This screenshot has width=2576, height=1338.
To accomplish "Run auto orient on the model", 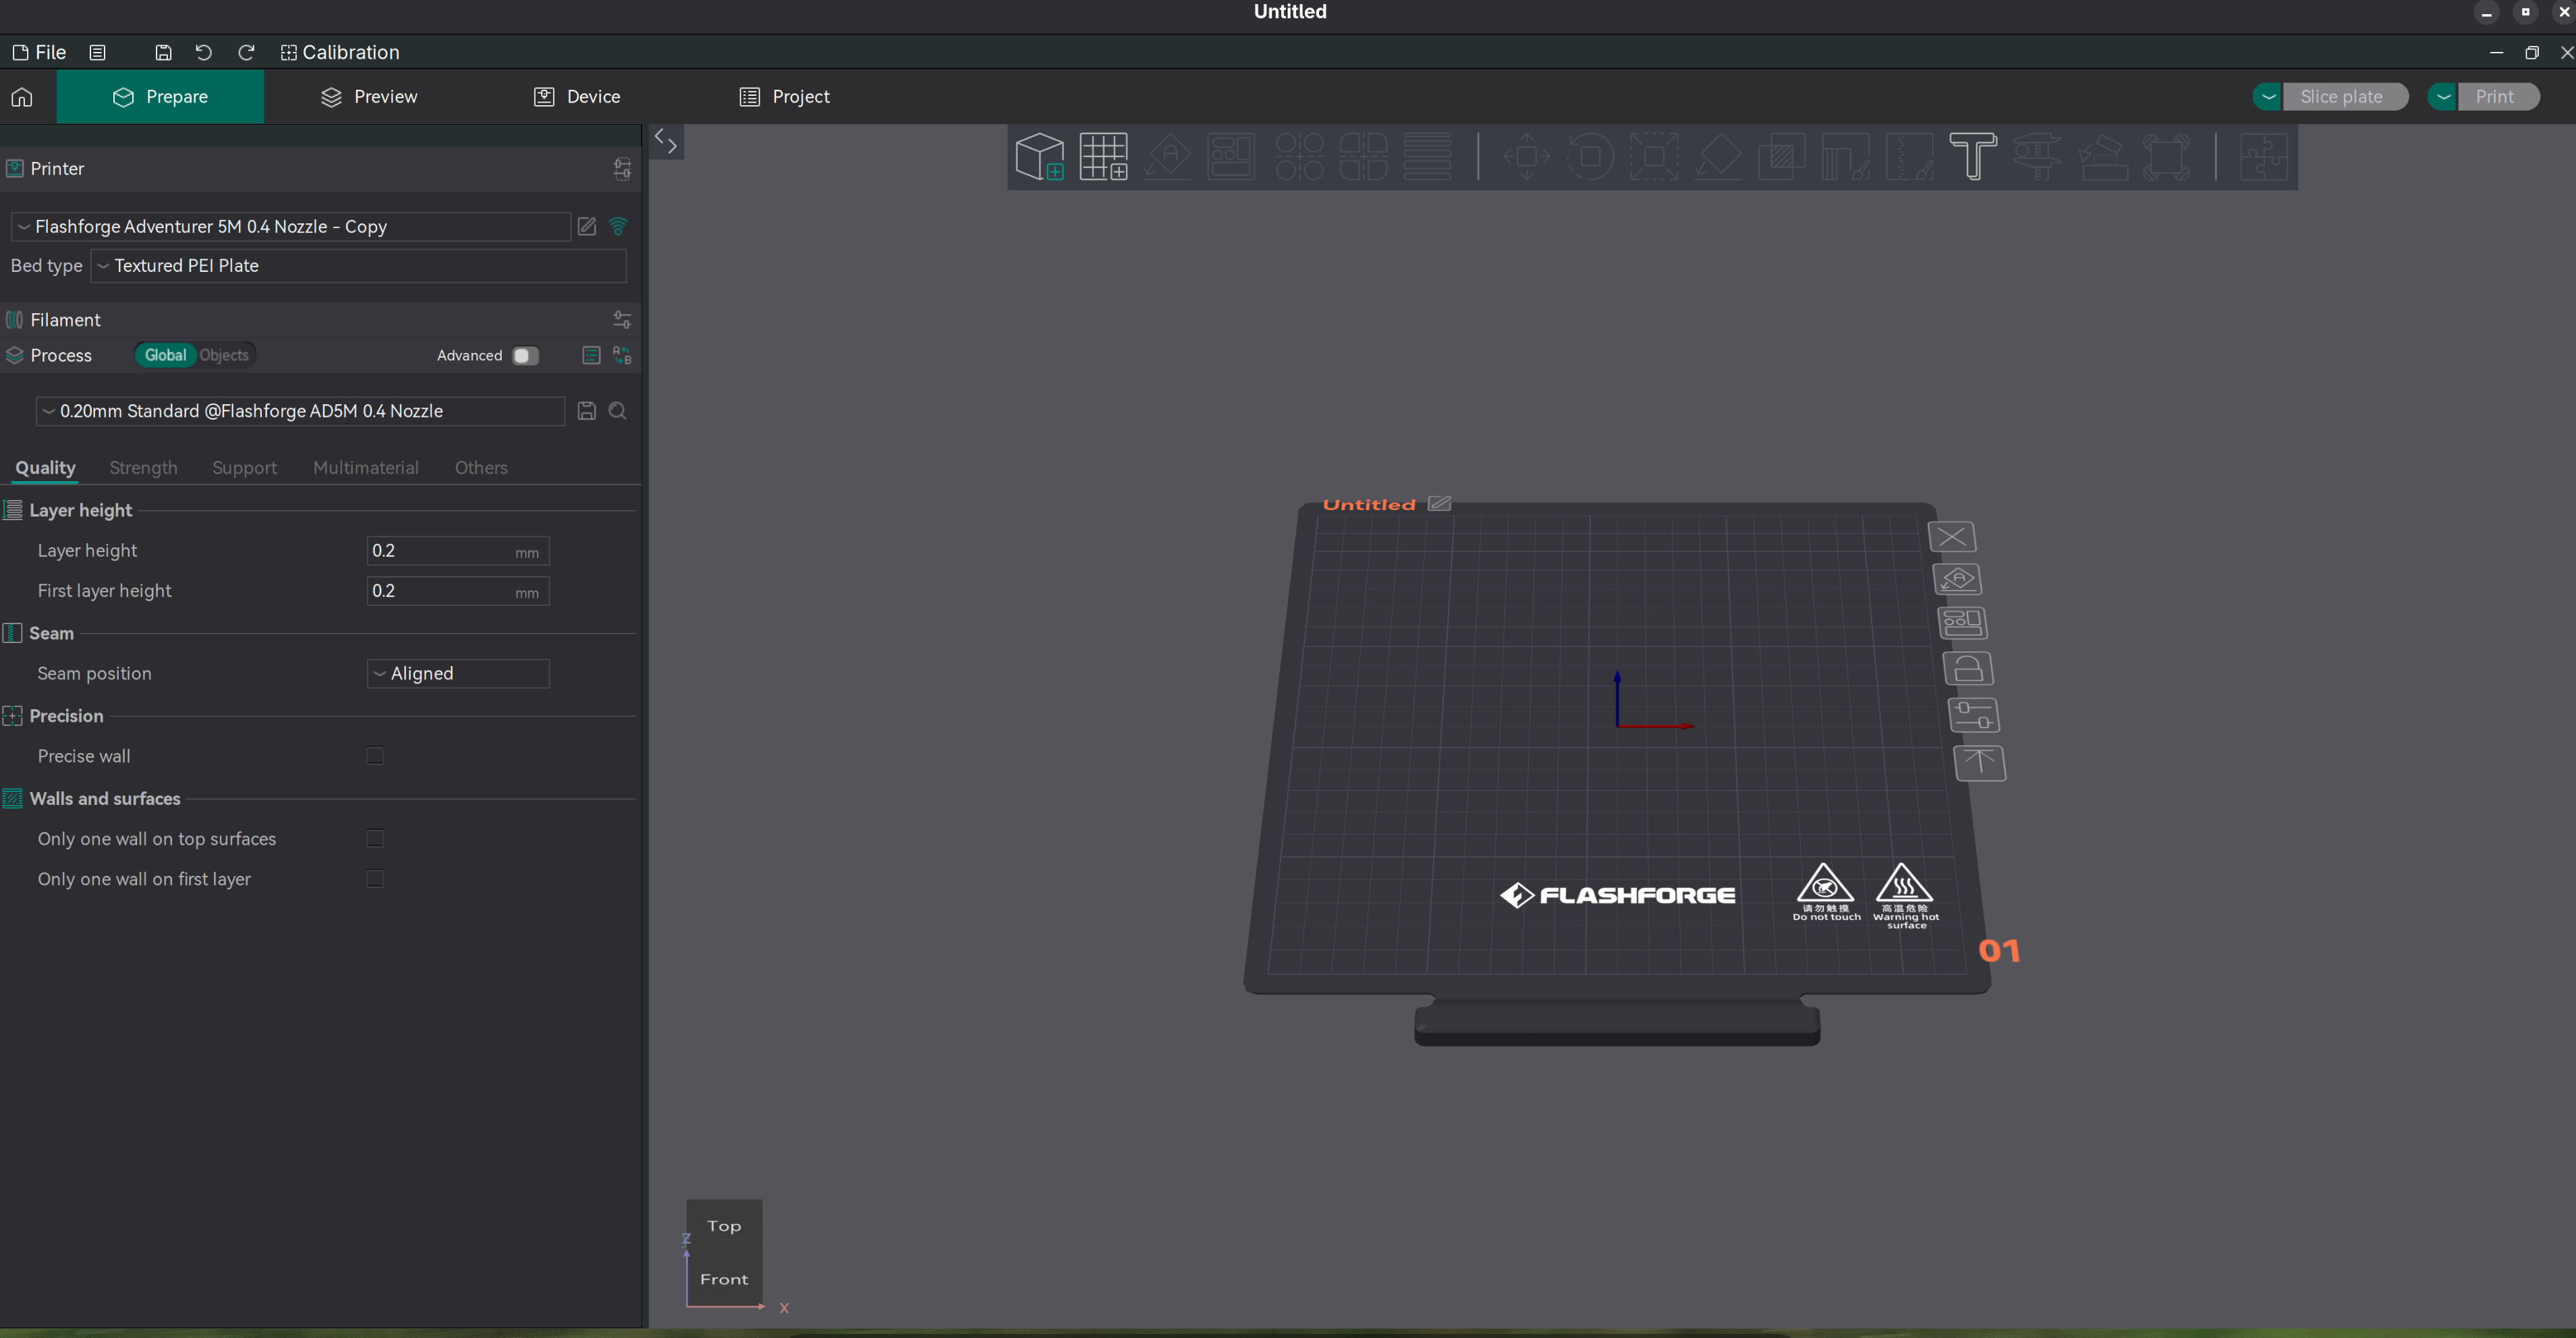I will (1166, 156).
